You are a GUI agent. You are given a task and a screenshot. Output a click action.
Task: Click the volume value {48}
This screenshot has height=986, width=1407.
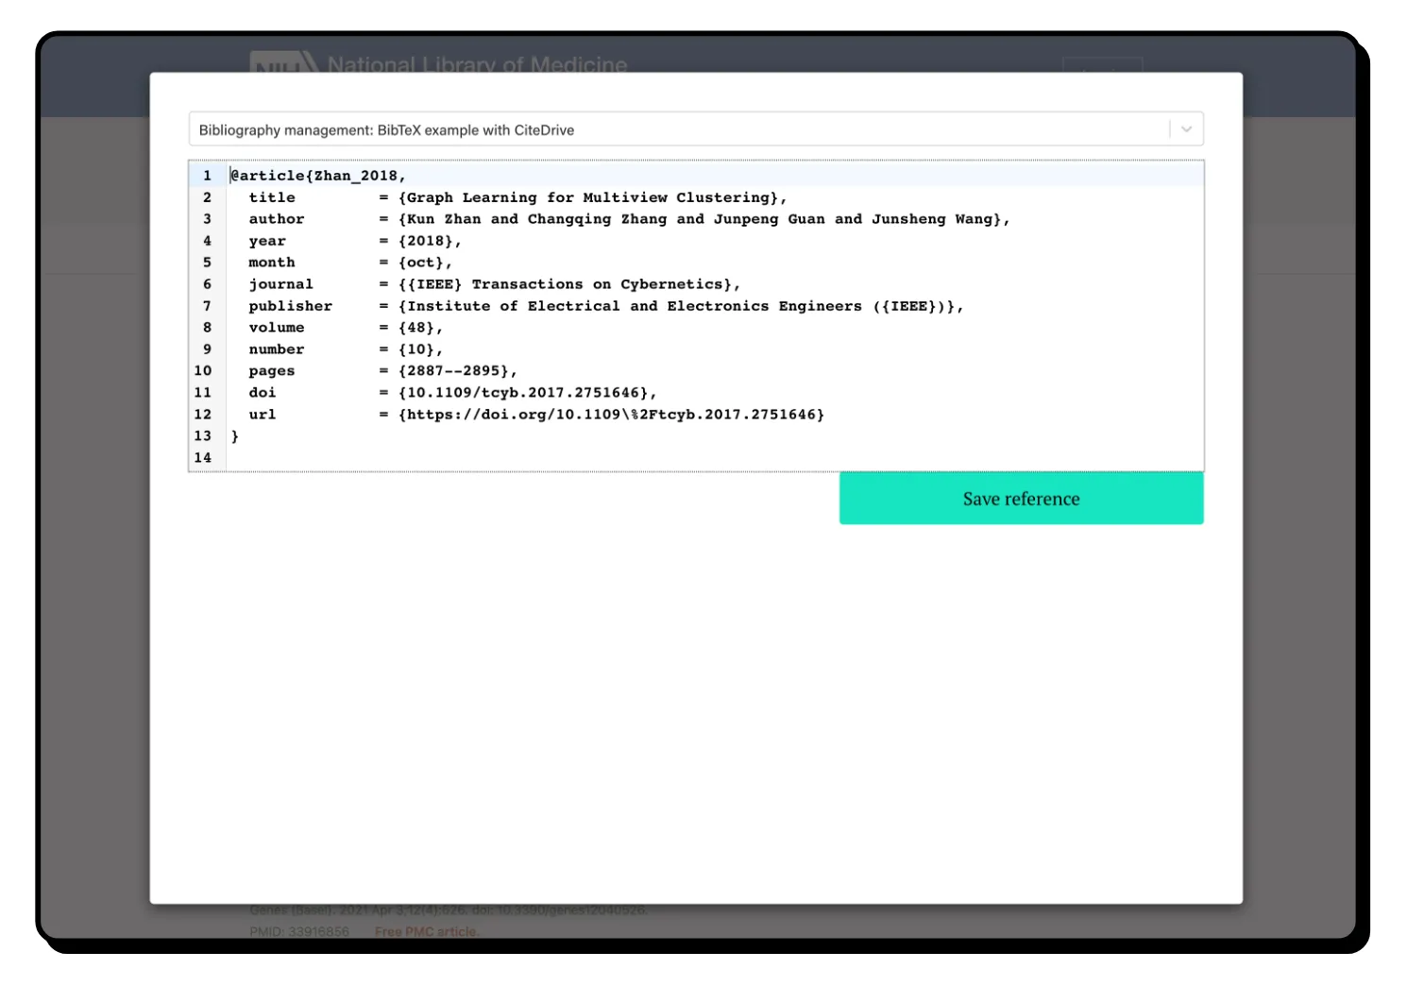[418, 328]
